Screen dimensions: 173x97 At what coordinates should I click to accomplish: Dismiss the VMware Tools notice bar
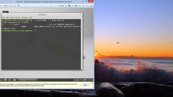(x=92, y=83)
